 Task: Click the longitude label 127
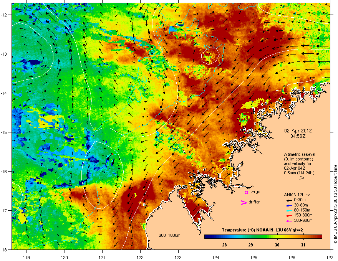330,257
